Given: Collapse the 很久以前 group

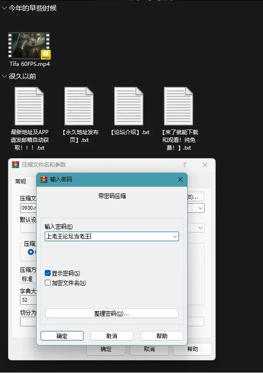Looking at the screenshot, I should point(4,76).
